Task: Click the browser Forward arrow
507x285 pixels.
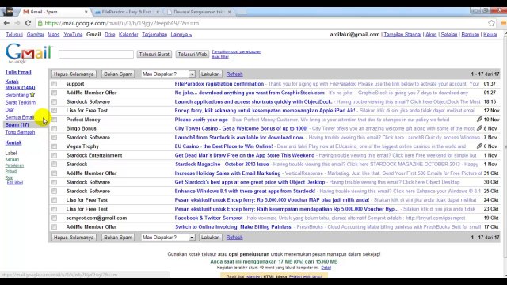Action: pyautogui.click(x=17, y=23)
